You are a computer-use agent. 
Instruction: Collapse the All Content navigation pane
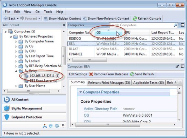[64, 25]
